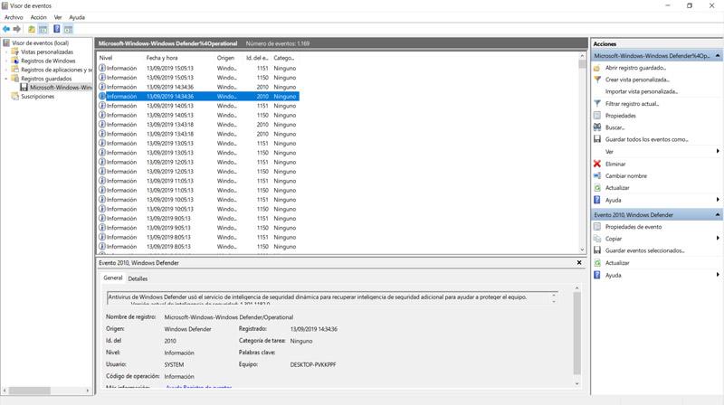Click the 'DESKTOP-PVKKPPF' equipo value

tap(313, 364)
